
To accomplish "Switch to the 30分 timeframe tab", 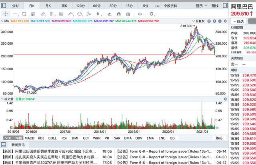I will 113,6.
